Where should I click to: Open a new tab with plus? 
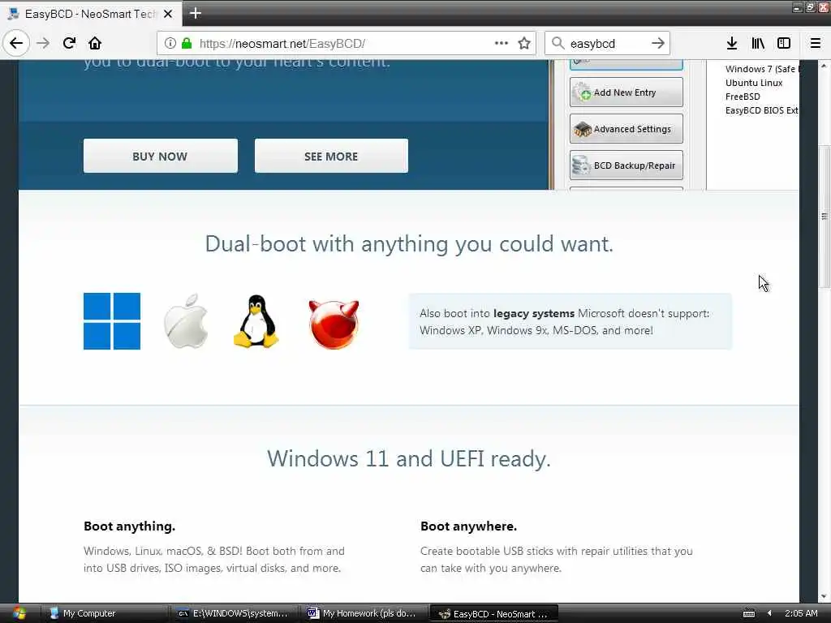[x=195, y=13]
